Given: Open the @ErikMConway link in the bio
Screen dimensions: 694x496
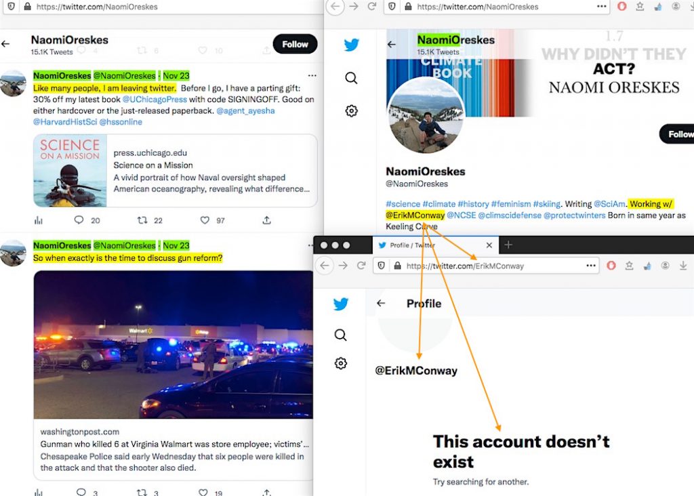Looking at the screenshot, I should click(x=415, y=215).
